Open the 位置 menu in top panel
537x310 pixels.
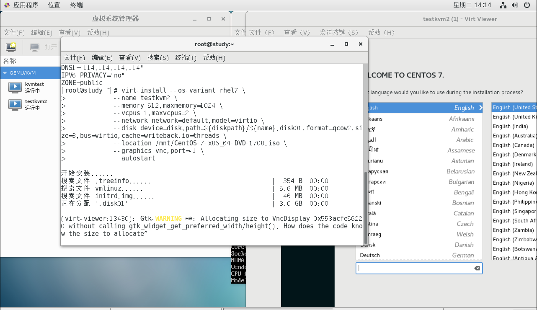point(54,5)
